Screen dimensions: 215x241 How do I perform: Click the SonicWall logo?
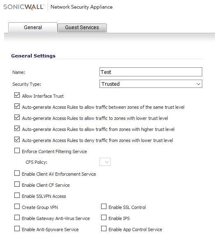pos(24,7)
